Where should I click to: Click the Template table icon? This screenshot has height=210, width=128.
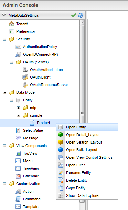tap(18, 207)
